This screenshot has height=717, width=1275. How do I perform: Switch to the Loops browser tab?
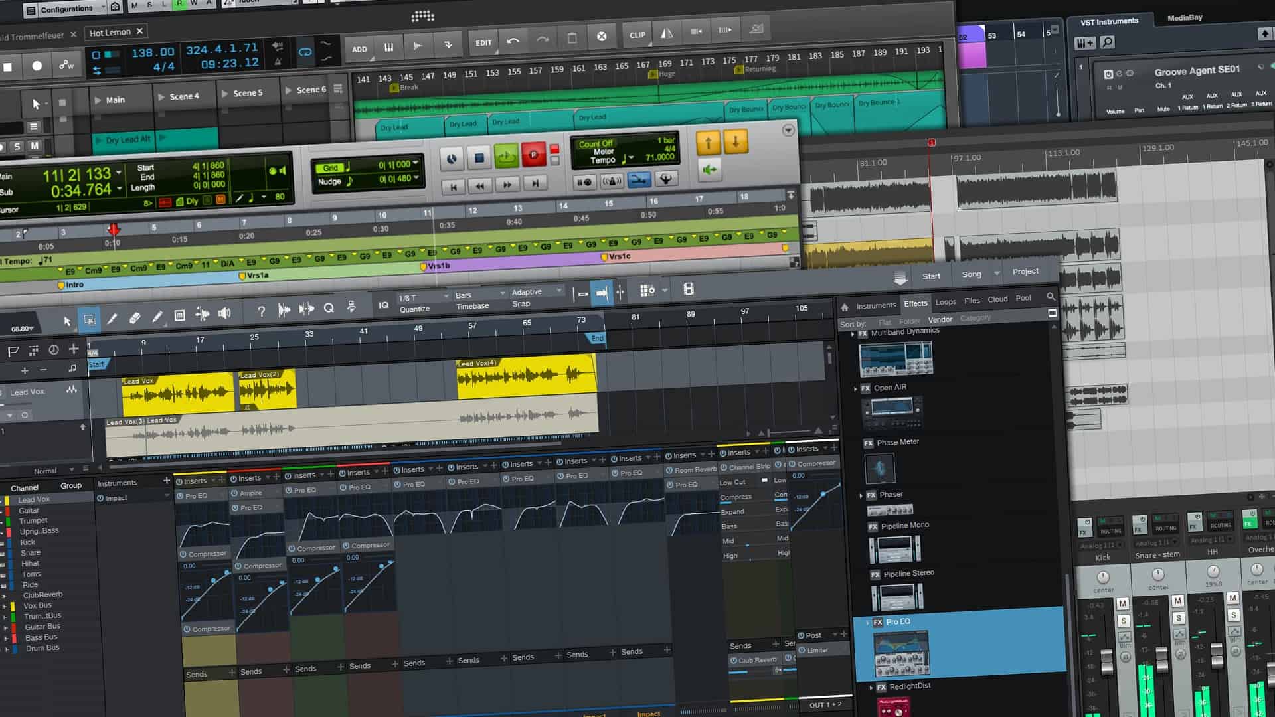tap(946, 302)
